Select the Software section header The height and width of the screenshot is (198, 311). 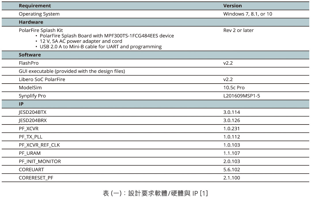(30, 55)
